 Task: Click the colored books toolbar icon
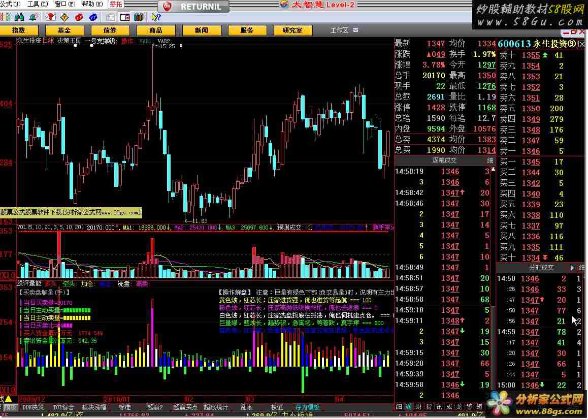[x=139, y=17]
